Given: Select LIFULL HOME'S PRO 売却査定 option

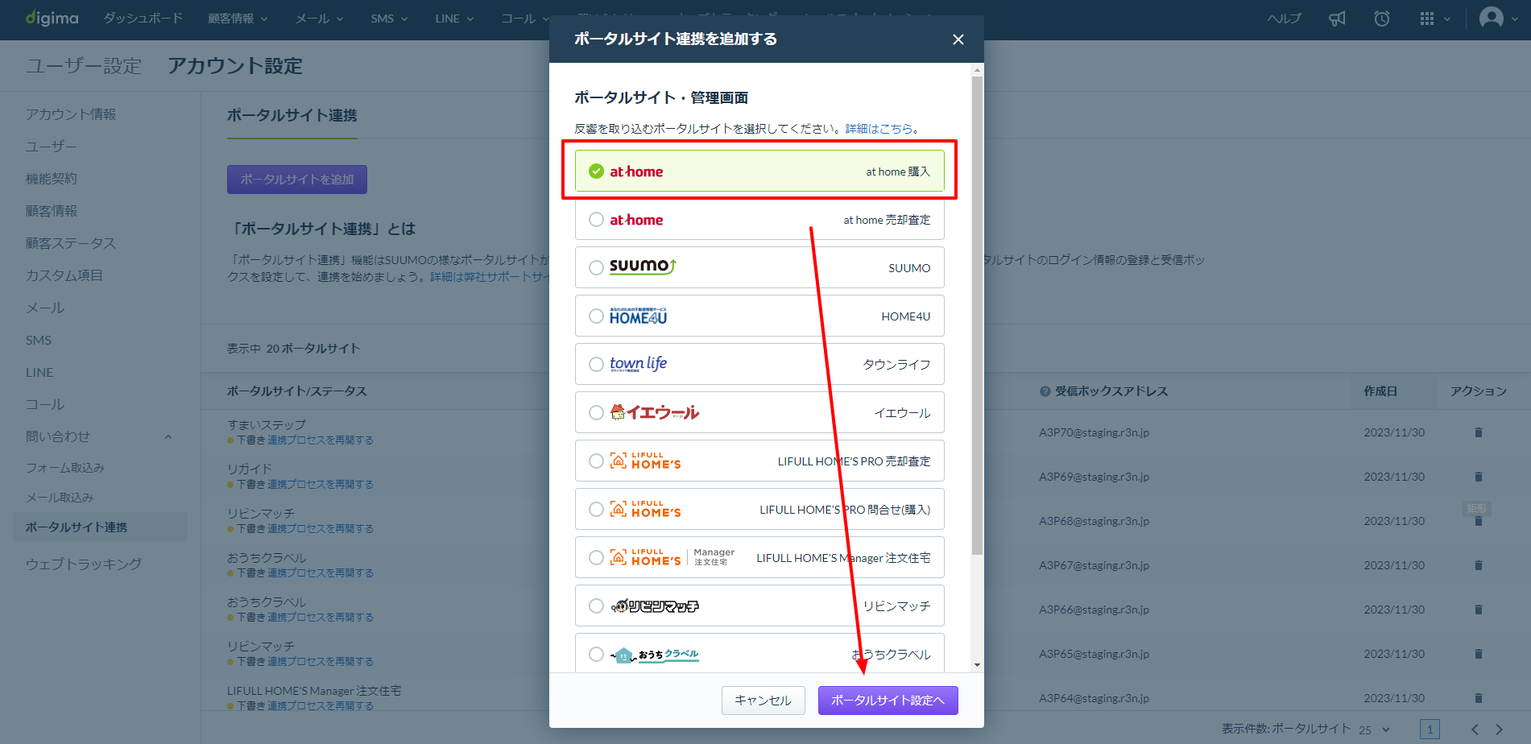Looking at the screenshot, I should coord(759,461).
